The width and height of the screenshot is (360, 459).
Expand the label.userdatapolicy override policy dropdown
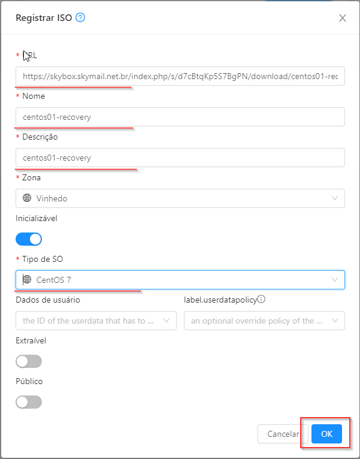point(264,321)
